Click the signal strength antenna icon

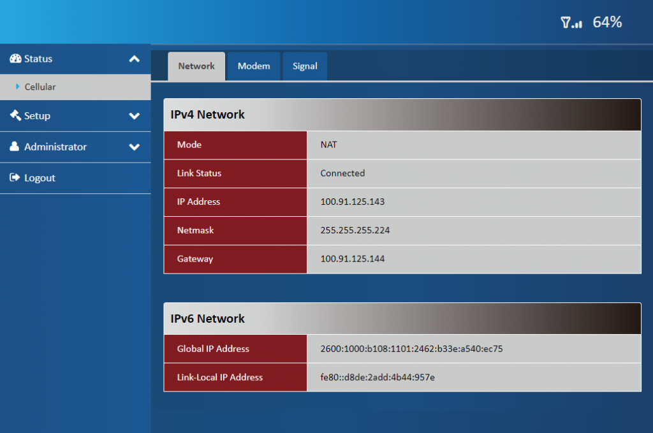click(571, 23)
